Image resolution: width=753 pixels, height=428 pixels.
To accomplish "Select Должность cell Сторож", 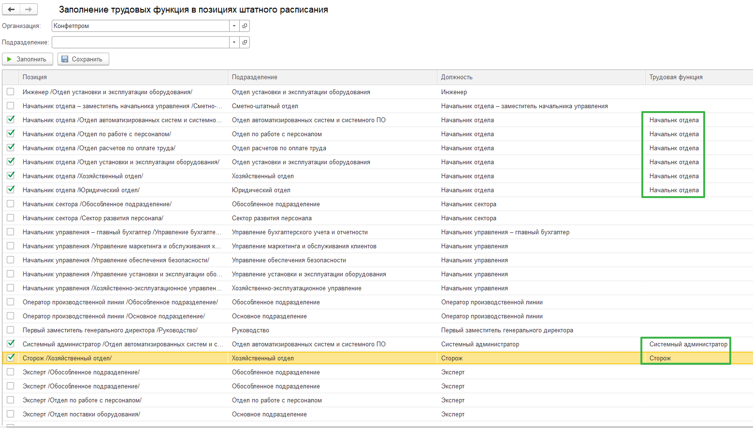I will [x=452, y=358].
